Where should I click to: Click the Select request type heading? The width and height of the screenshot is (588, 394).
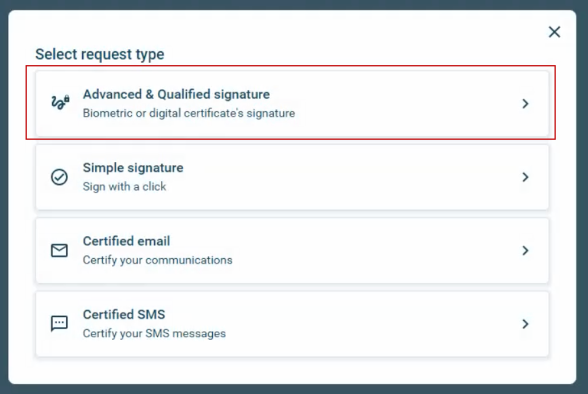pyautogui.click(x=99, y=55)
